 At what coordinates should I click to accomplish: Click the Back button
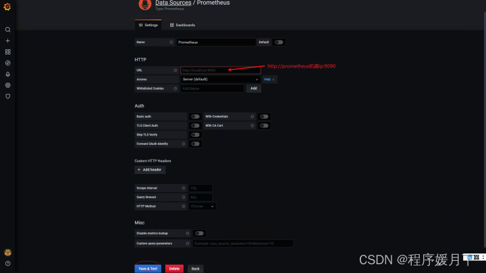click(195, 269)
